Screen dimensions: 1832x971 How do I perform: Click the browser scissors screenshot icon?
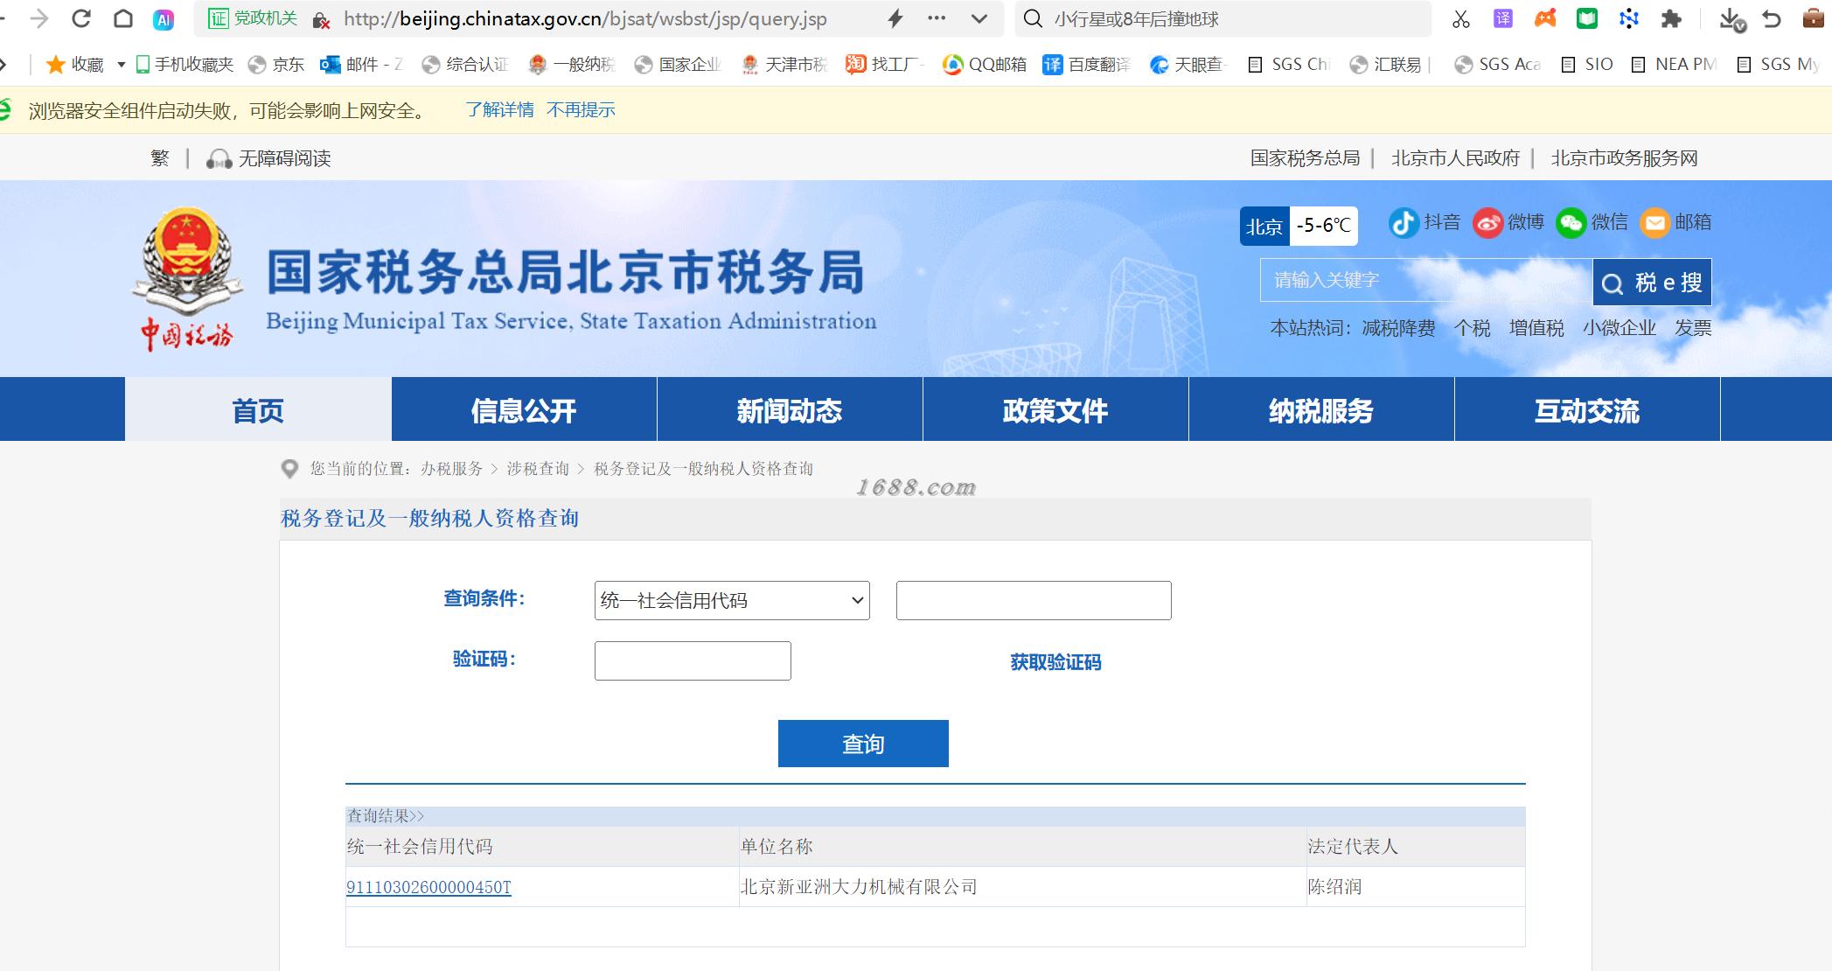click(1460, 19)
